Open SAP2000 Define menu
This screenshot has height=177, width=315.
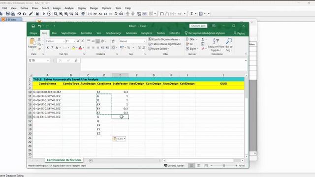[24, 8]
